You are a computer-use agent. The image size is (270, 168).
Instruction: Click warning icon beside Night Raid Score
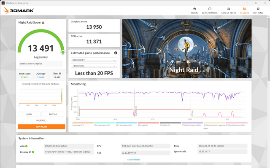pyautogui.click(x=43, y=22)
